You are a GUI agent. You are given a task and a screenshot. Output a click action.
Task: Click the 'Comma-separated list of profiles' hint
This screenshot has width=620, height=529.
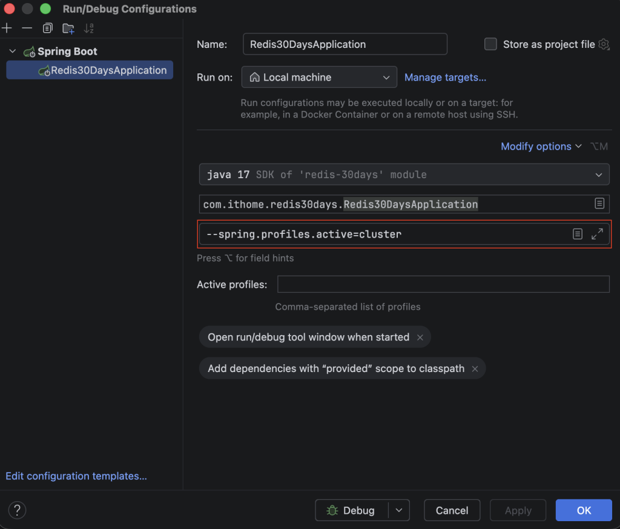(348, 307)
